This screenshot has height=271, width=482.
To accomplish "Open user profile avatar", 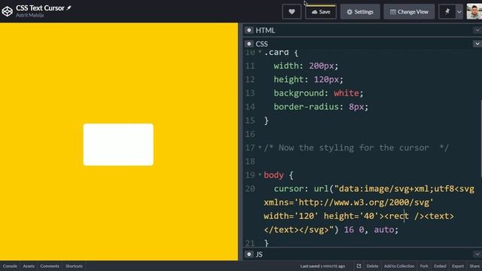I will pos(474,12).
